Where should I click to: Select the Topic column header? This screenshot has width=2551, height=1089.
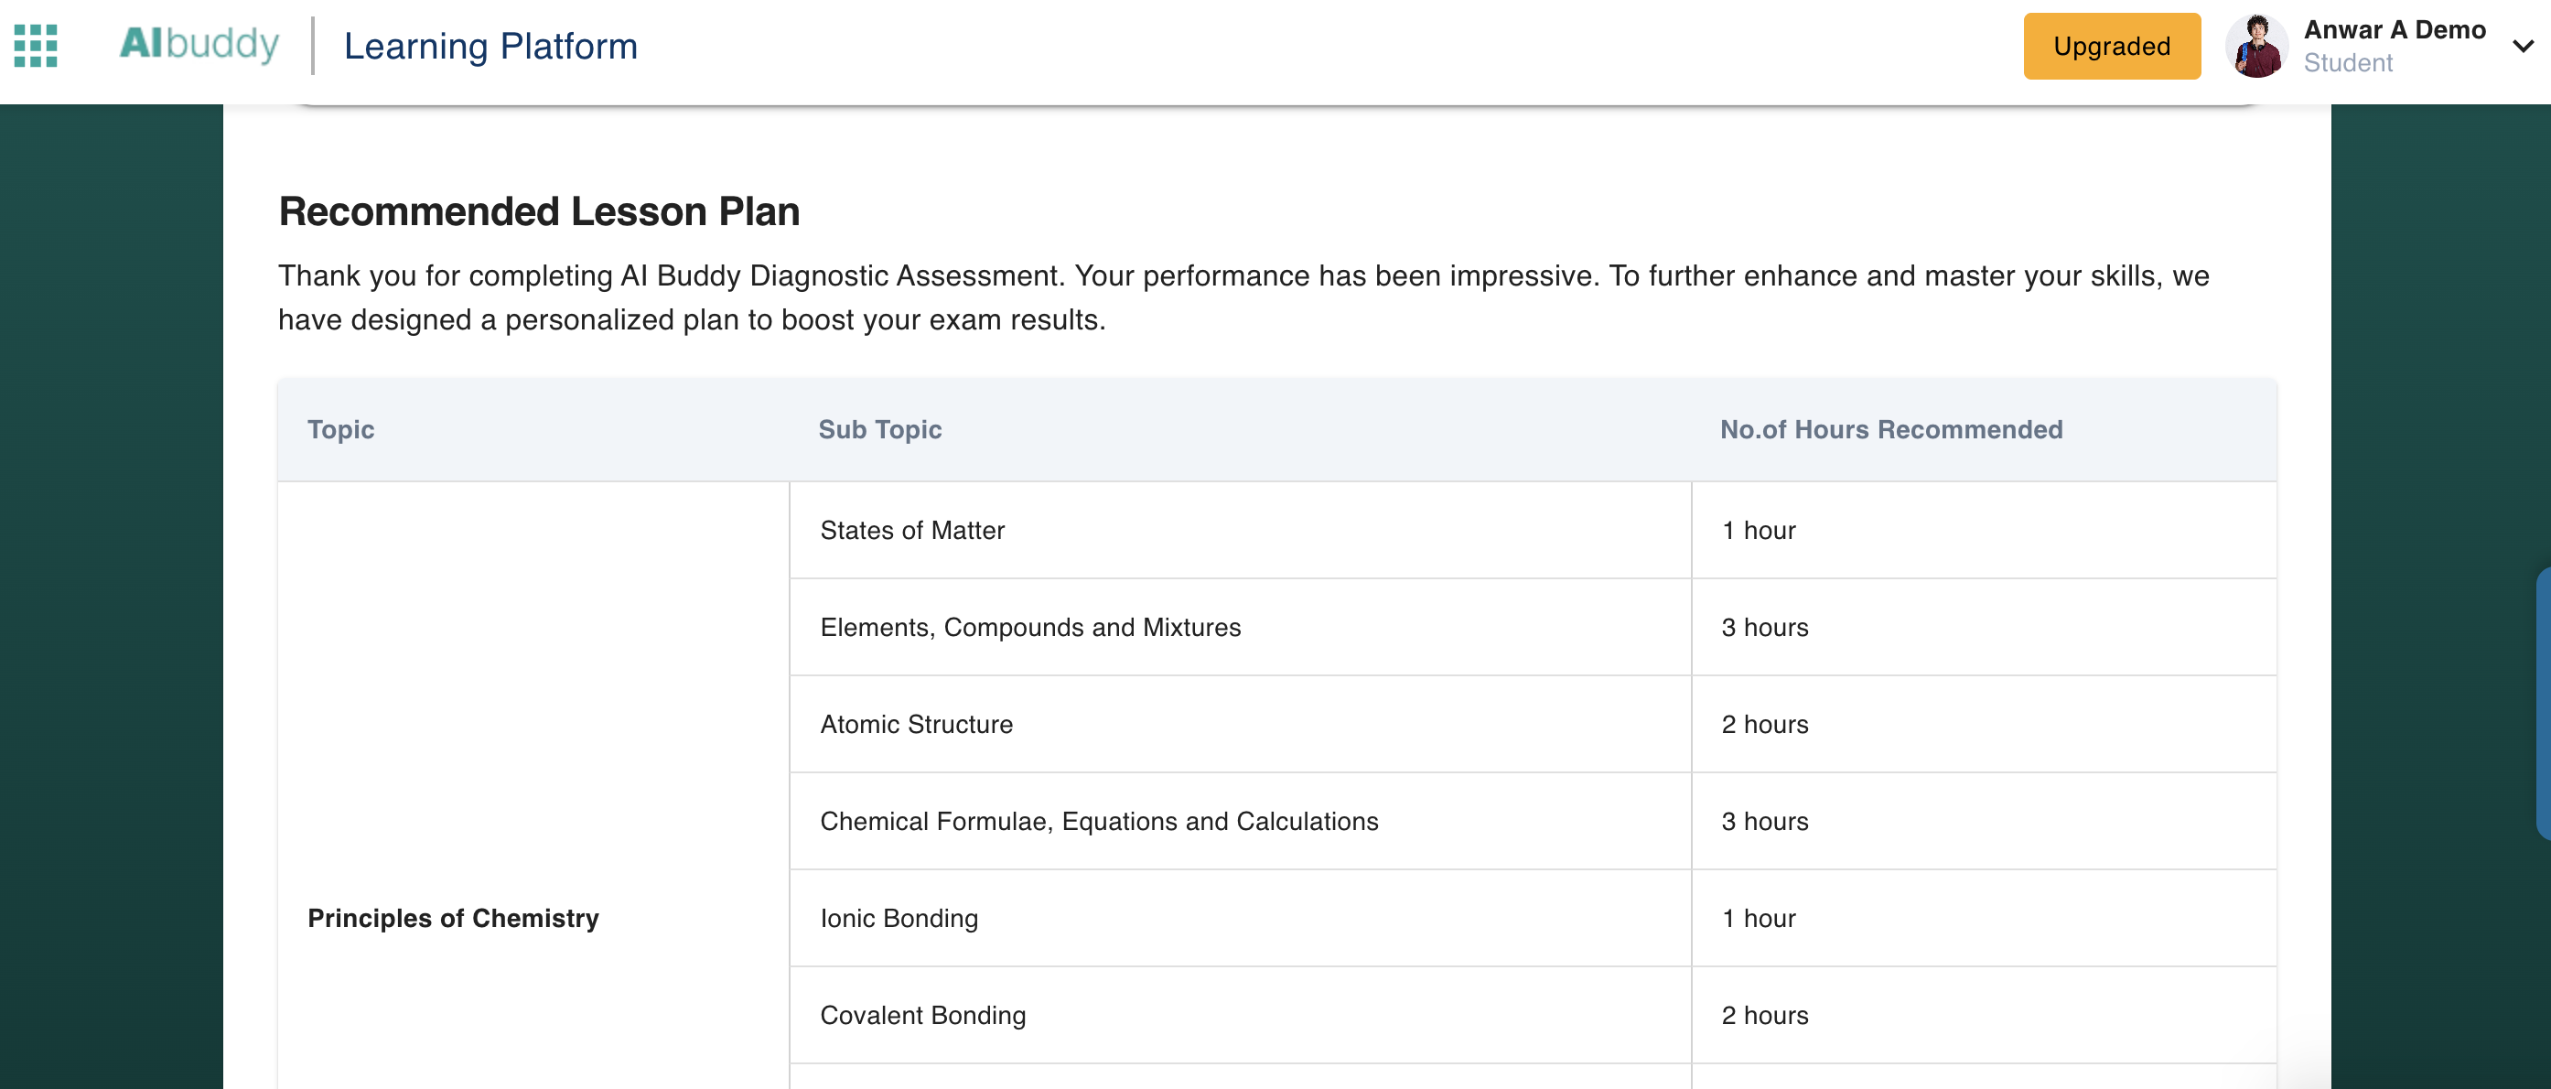click(x=340, y=428)
